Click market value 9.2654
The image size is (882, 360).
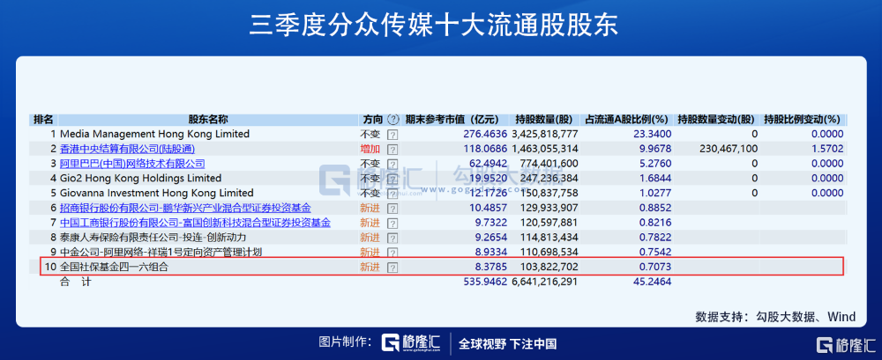[x=490, y=237]
